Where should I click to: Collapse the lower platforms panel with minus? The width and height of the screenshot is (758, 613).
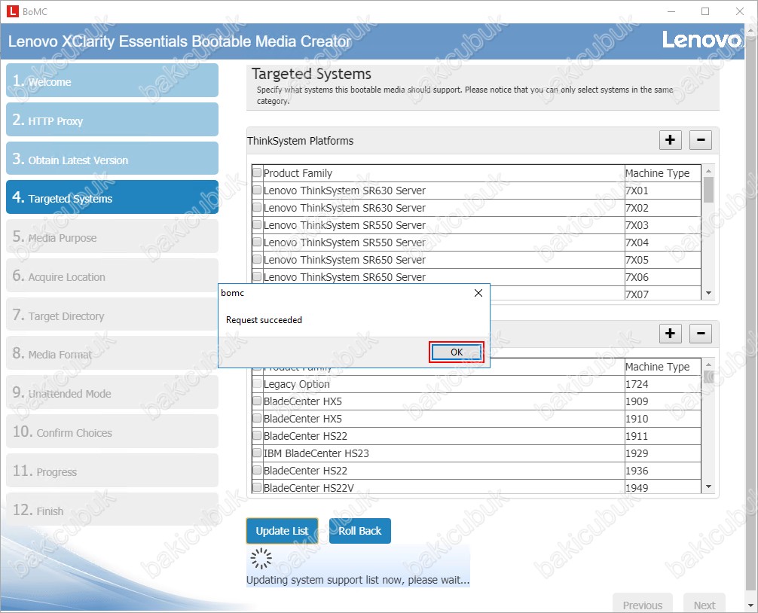[700, 334]
